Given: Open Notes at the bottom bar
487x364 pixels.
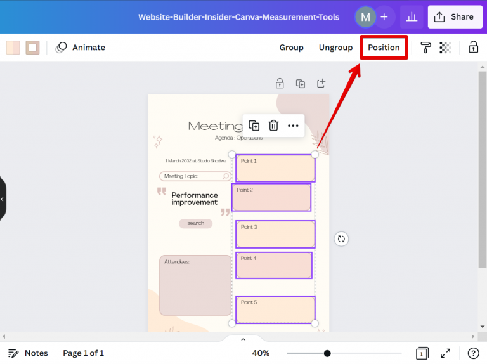Looking at the screenshot, I should [28, 353].
